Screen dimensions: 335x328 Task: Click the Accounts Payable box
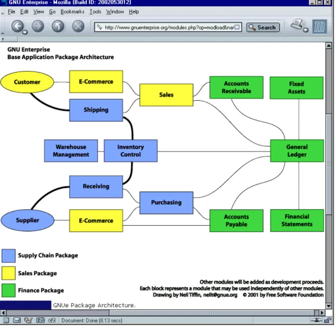coord(236,220)
